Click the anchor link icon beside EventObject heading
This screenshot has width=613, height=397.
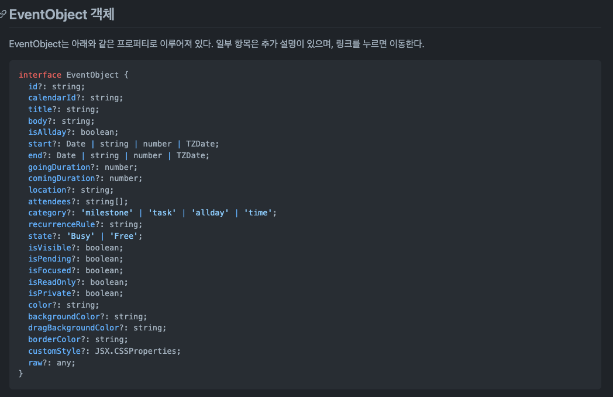pyautogui.click(x=3, y=15)
